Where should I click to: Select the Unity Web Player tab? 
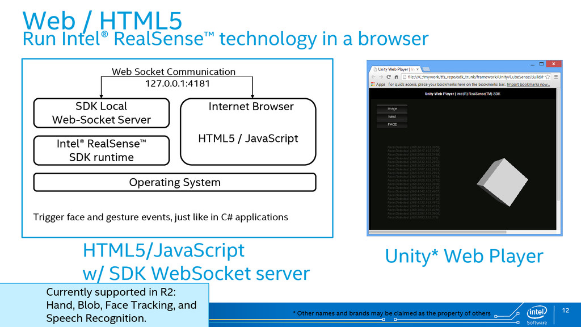click(x=394, y=69)
